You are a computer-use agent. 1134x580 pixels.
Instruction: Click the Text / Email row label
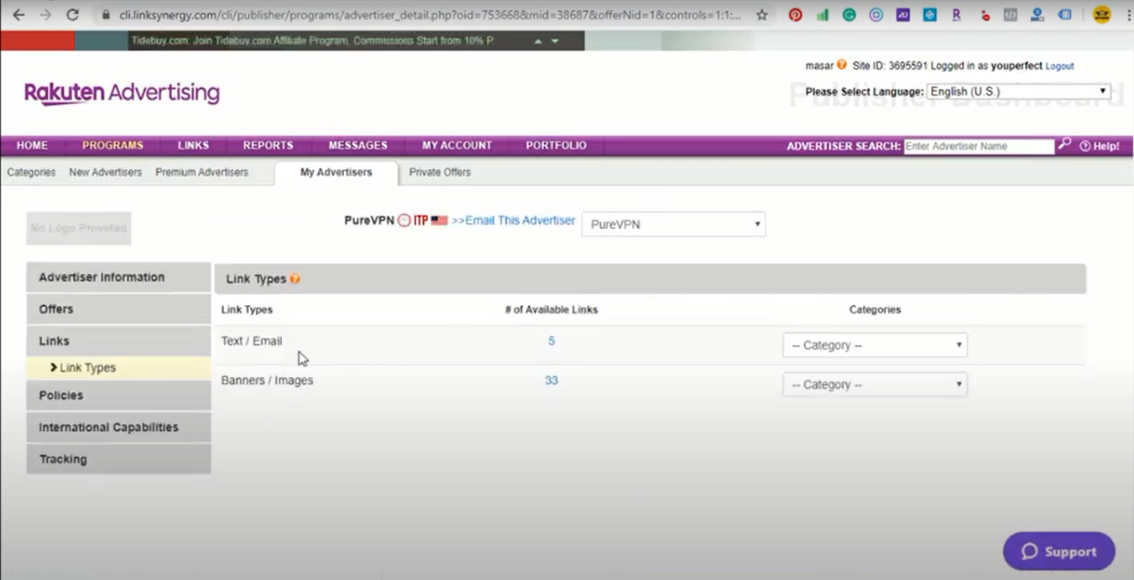252,341
